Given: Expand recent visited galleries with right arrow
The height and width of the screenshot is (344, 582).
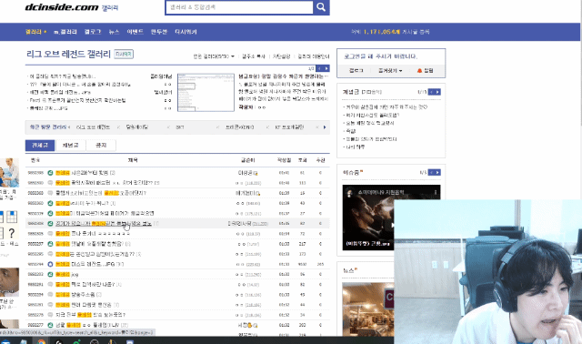Looking at the screenshot, I should pos(325,127).
